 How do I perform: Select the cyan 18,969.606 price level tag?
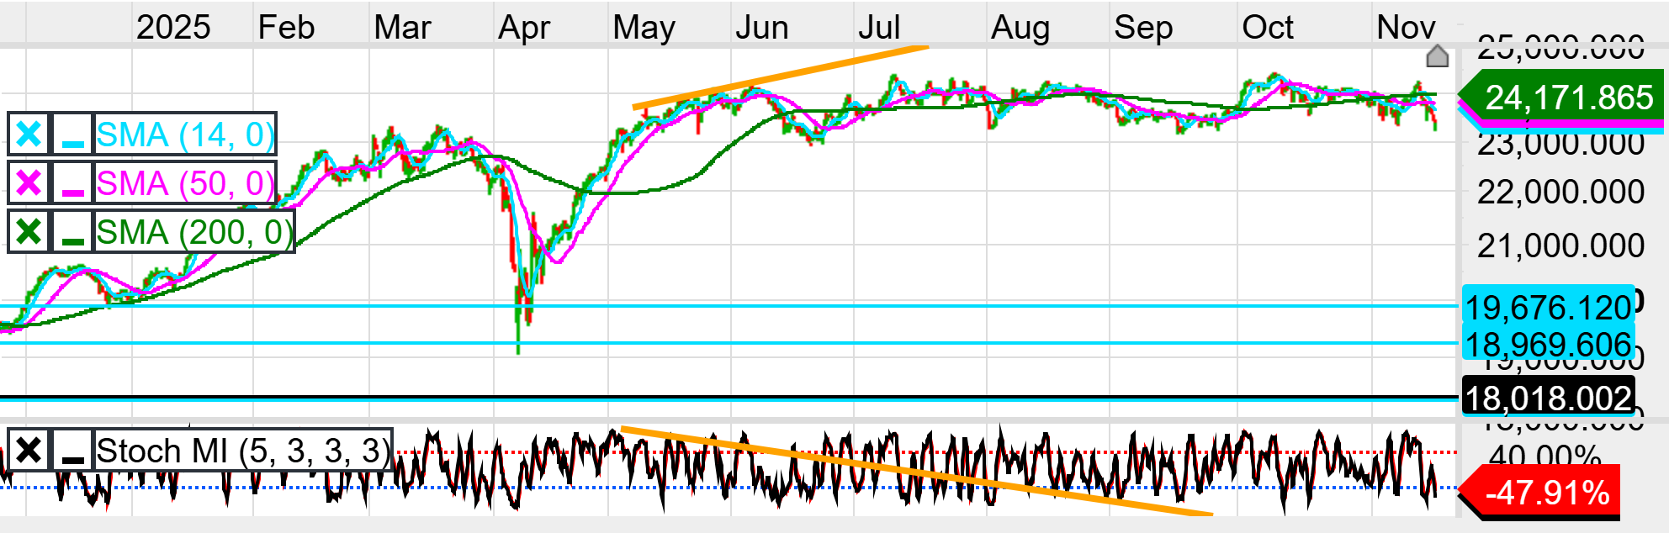1548,345
